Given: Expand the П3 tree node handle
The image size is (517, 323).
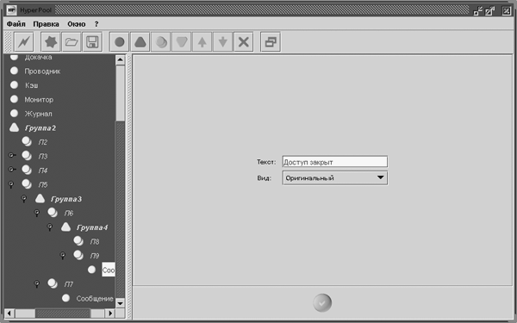Looking at the screenshot, I should click(x=12, y=155).
